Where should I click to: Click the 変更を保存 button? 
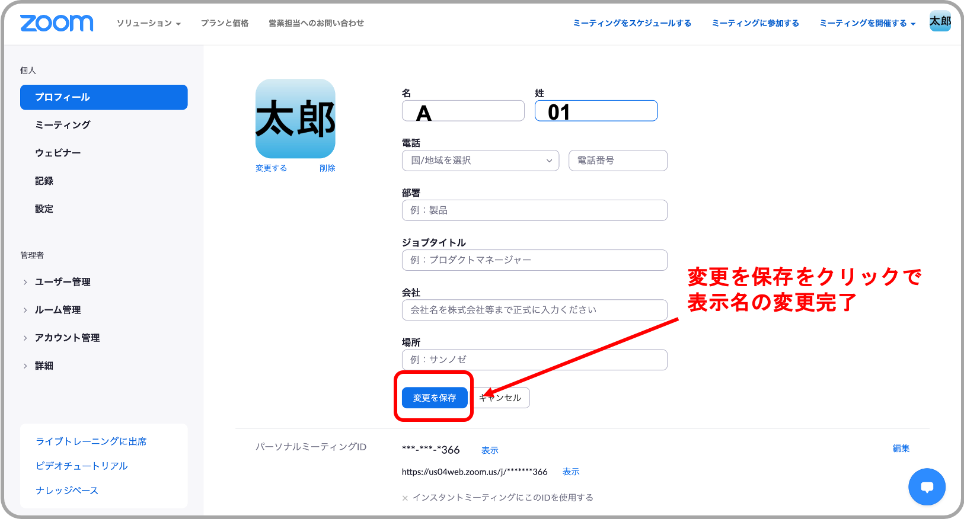pyautogui.click(x=435, y=398)
